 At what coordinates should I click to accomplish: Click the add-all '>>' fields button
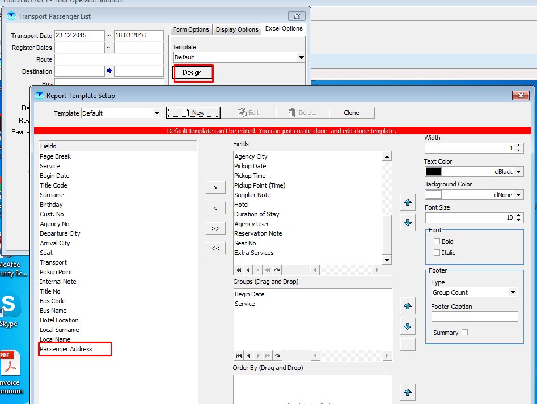pos(215,229)
